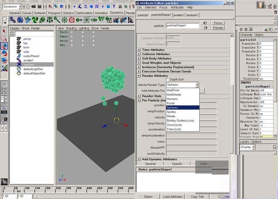Switch to four-view layout icon
Viewport: 278px width, 199px height.
pos(4,92)
